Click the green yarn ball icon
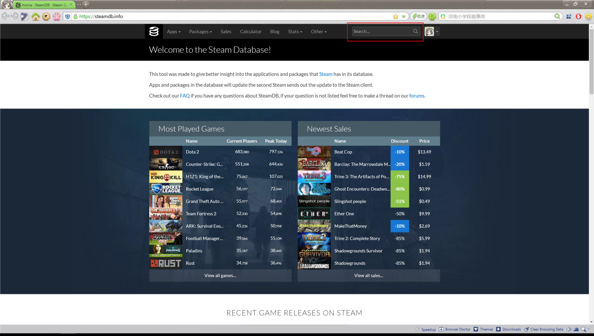Image resolution: width=594 pixels, height=336 pixels. click(x=432, y=16)
